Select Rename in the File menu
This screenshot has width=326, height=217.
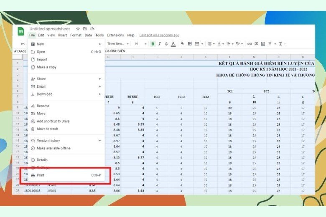coord(66,106)
